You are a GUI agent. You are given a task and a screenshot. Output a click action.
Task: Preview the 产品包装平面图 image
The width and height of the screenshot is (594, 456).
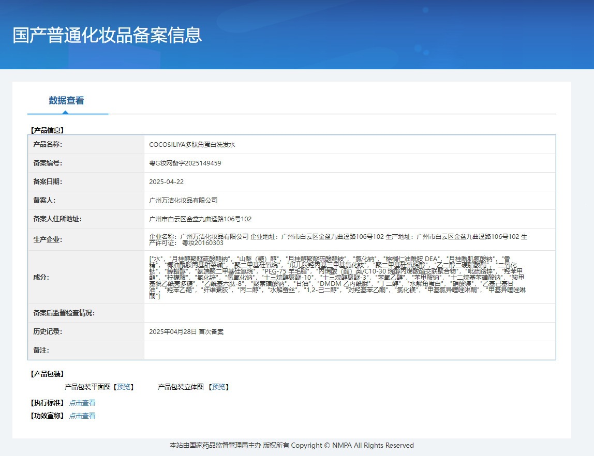tap(124, 387)
